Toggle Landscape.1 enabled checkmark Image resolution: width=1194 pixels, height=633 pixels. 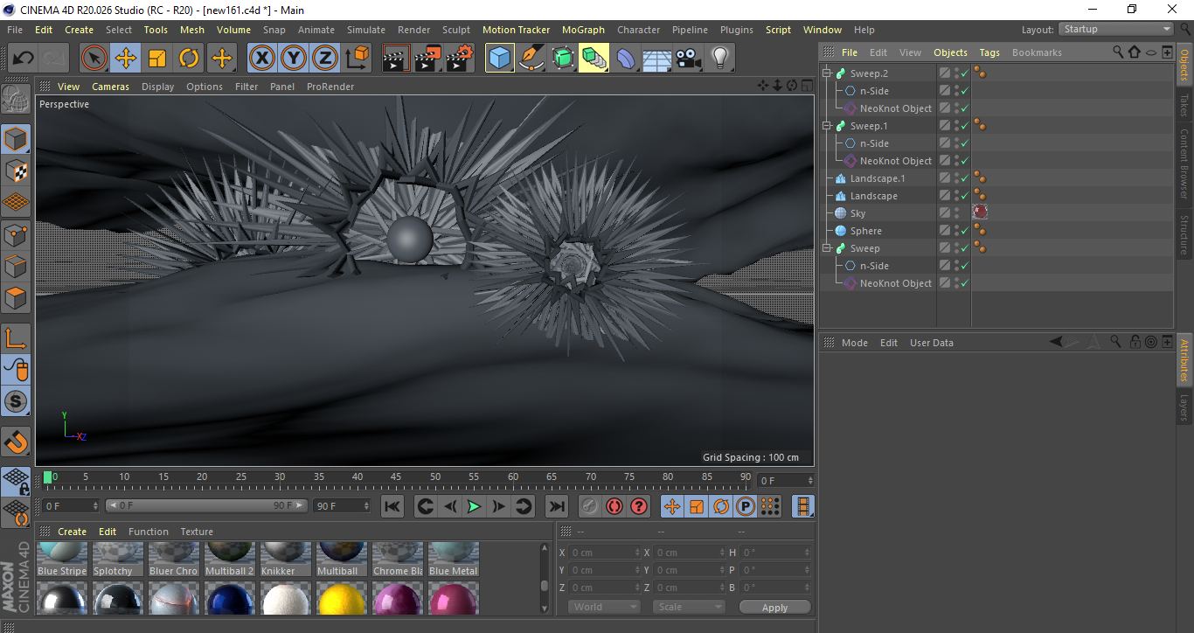(965, 178)
